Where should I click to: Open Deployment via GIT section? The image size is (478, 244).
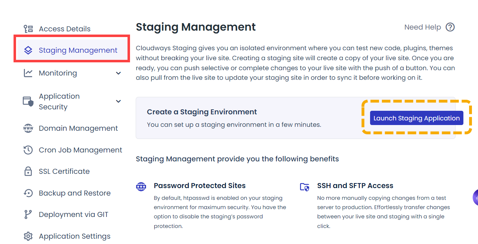click(73, 214)
